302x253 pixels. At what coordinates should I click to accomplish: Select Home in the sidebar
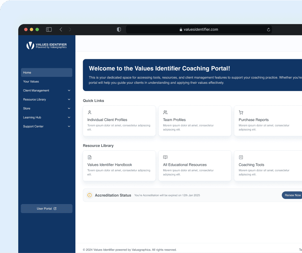pos(46,72)
